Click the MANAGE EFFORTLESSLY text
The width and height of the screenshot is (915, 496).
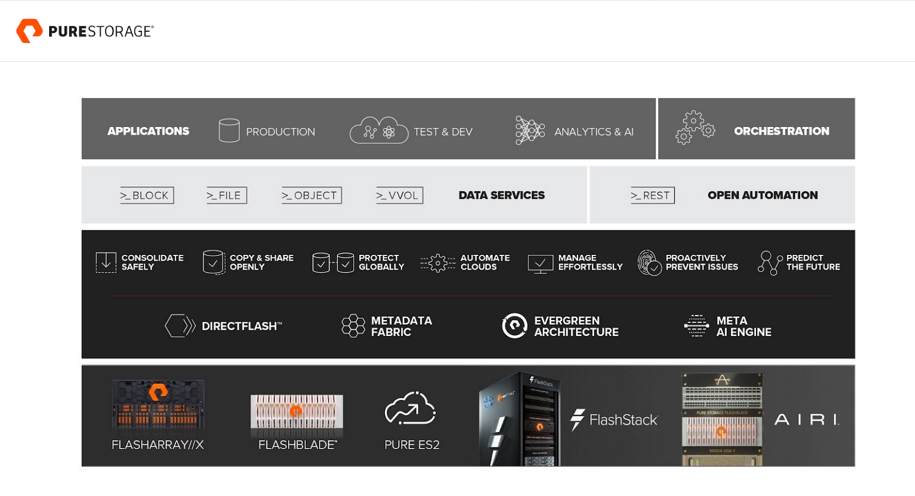tap(590, 262)
